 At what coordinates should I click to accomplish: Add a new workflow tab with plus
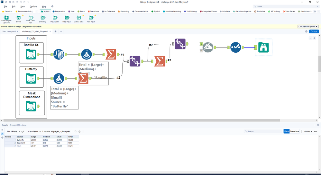pos(55,31)
